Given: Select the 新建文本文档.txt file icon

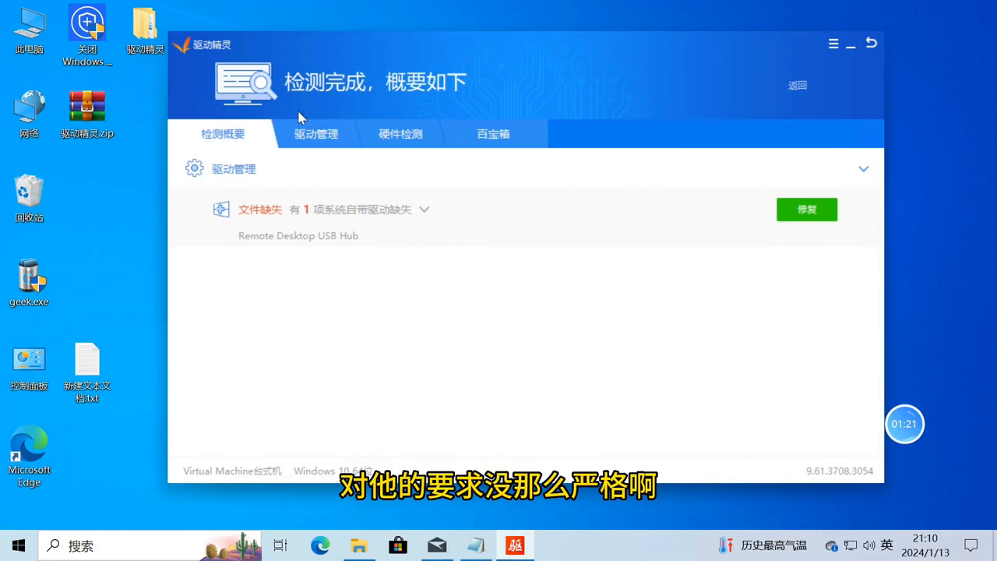Looking at the screenshot, I should (87, 372).
